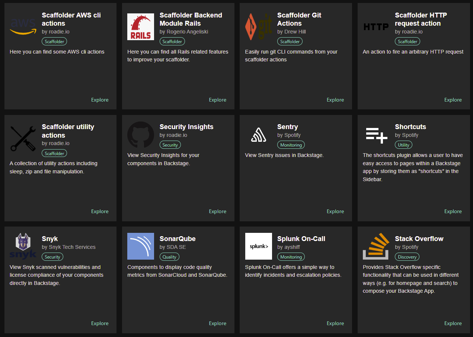
Task: Click the 'Stack Overflow' title
Action: click(419, 239)
